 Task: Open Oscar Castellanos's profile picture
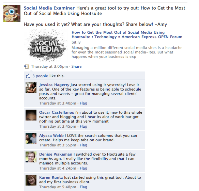(x=31, y=115)
